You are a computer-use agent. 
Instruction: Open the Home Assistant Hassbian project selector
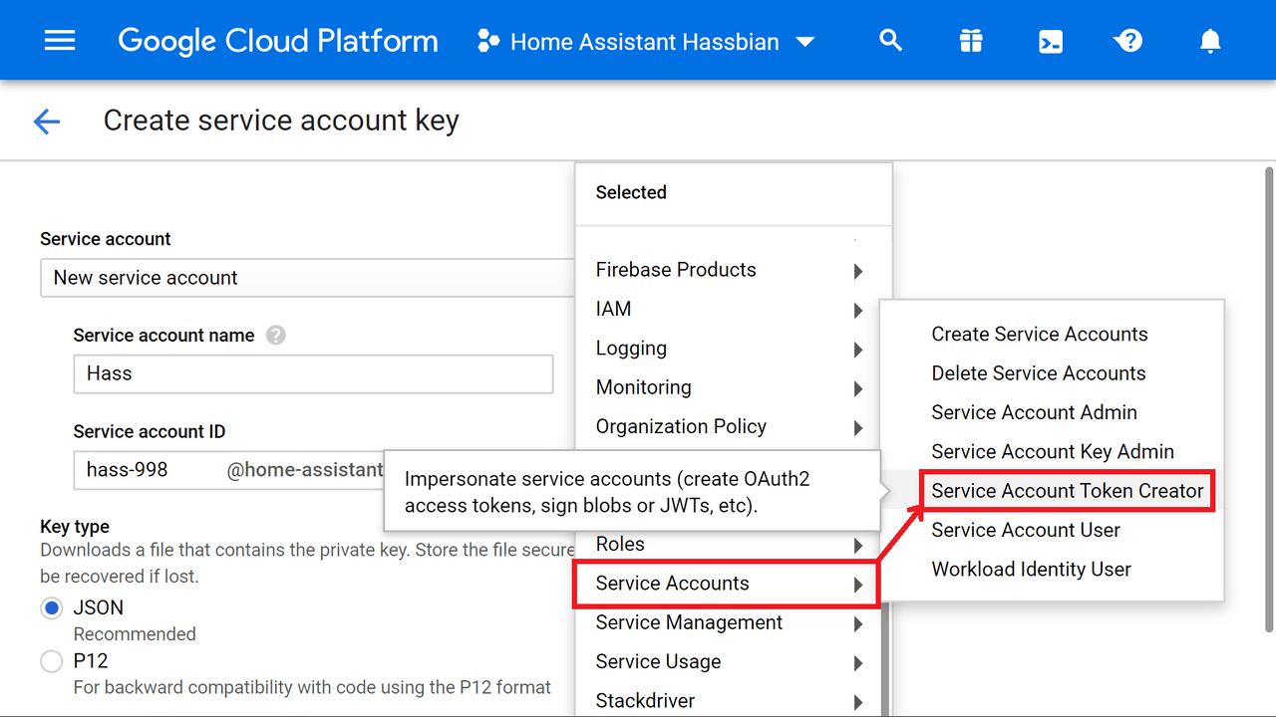point(646,42)
